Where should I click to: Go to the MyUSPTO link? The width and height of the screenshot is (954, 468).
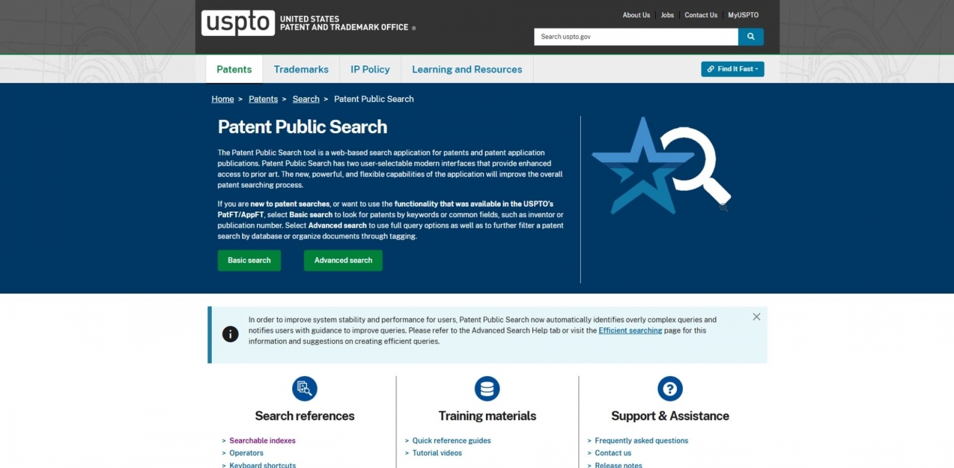pyautogui.click(x=743, y=16)
